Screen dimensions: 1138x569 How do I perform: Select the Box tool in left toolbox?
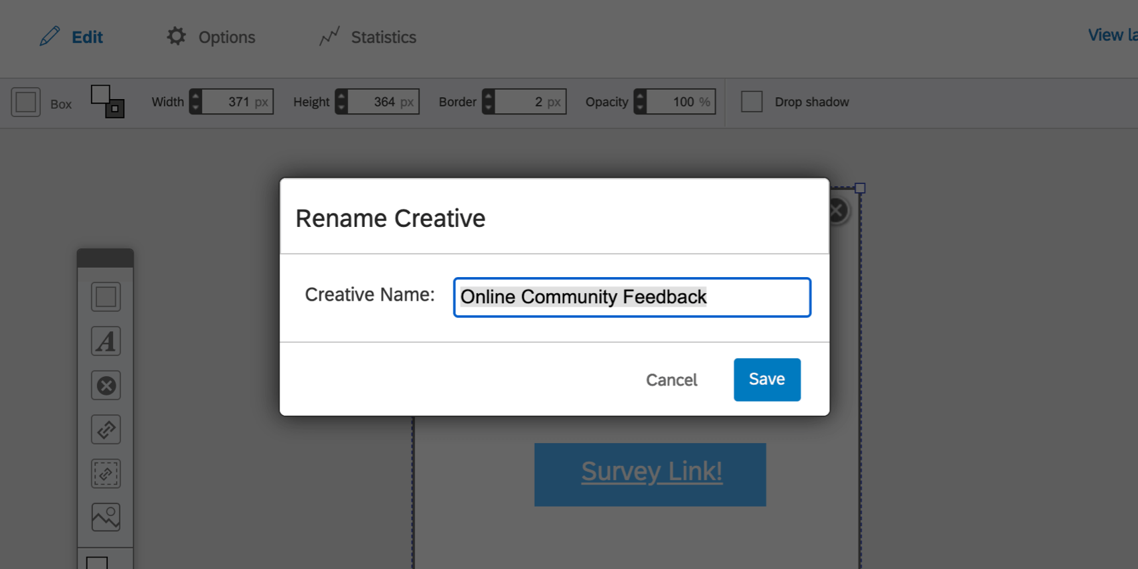(106, 297)
